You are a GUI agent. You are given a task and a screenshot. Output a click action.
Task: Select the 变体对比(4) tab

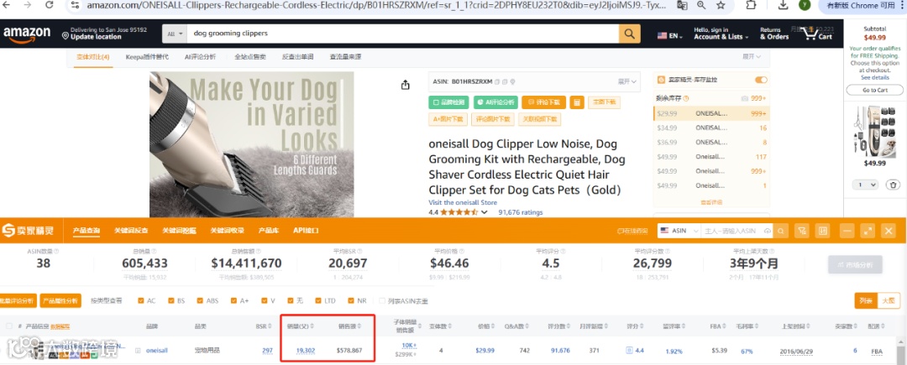pos(93,56)
